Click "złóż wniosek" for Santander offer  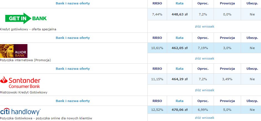(x=204, y=90)
